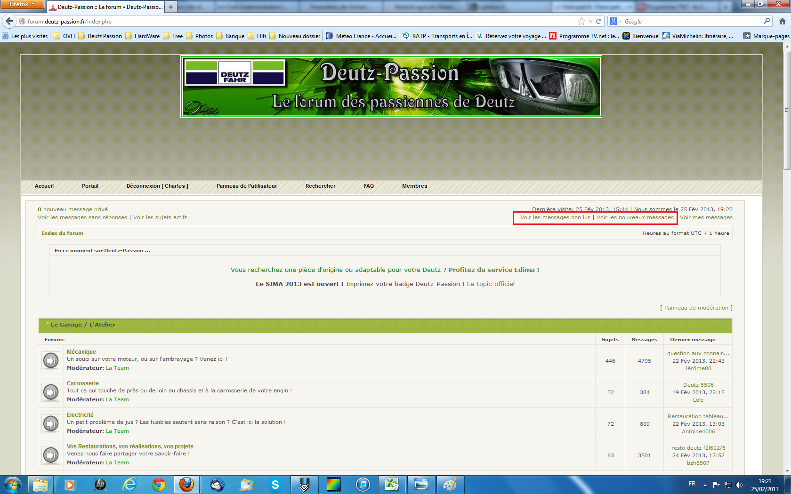
Task: Open Skype from the taskbar
Action: [x=275, y=485]
